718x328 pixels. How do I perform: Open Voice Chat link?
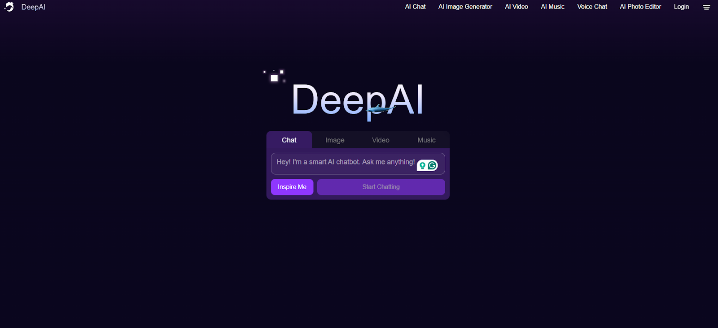coord(592,7)
